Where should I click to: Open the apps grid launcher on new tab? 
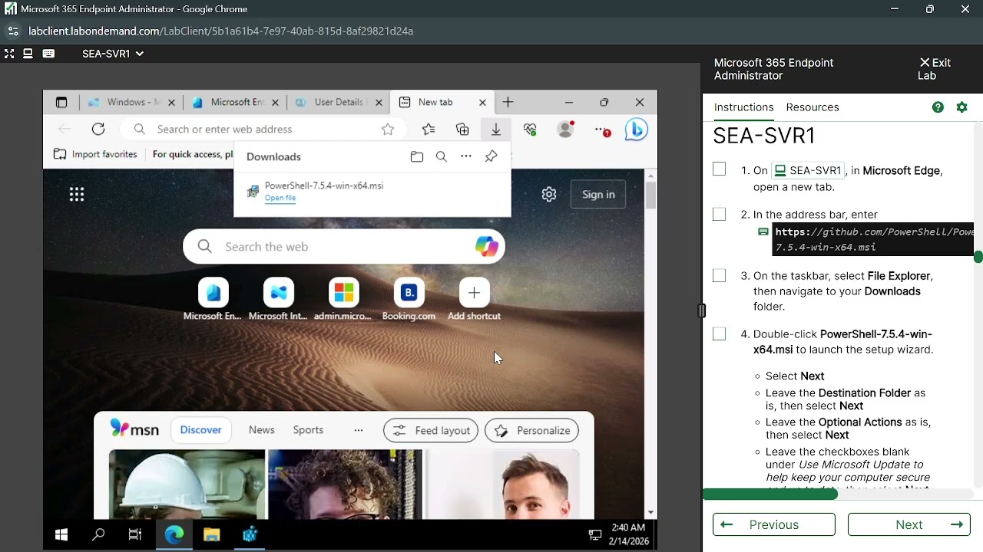click(77, 195)
